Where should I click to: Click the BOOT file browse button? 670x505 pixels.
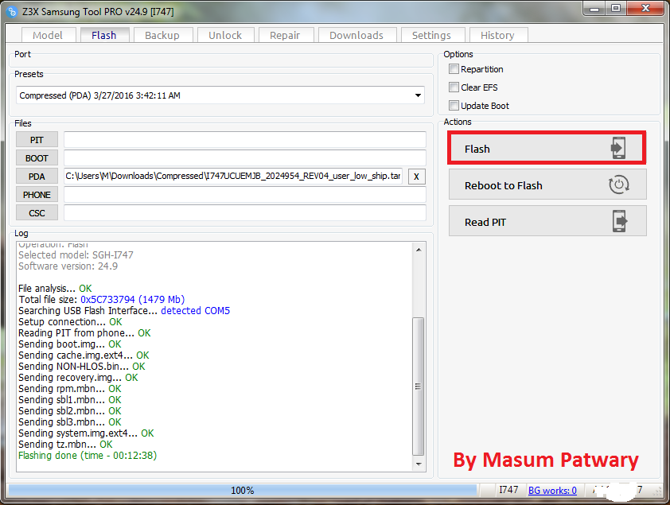[37, 158]
